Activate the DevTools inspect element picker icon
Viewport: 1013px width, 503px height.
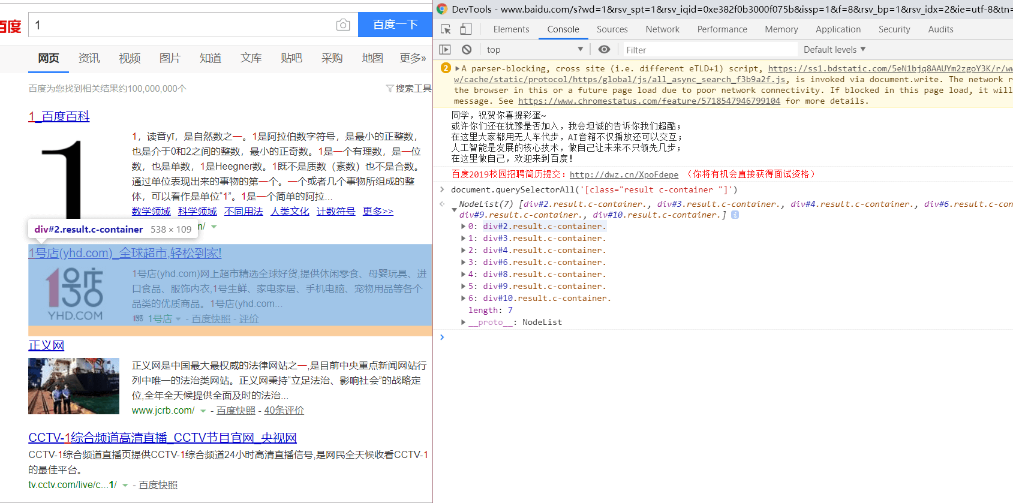point(446,29)
